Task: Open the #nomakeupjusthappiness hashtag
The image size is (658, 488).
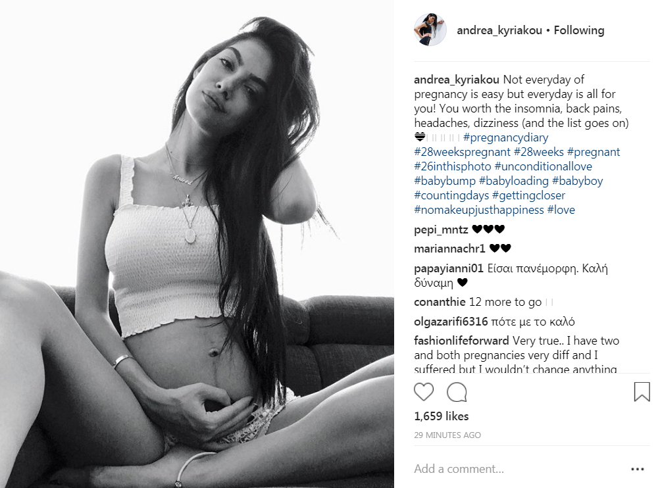Action: point(479,210)
